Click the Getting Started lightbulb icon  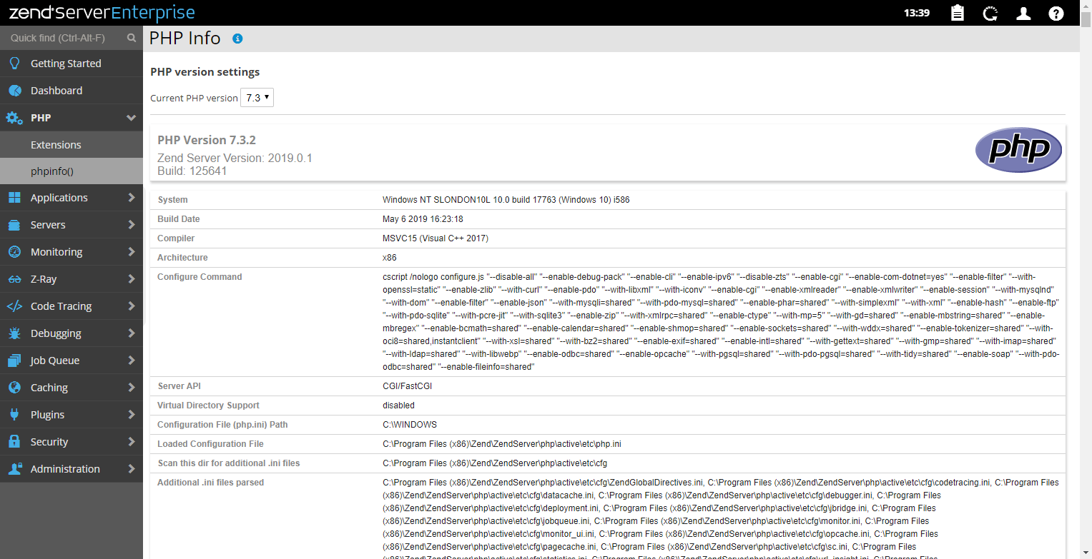15,64
